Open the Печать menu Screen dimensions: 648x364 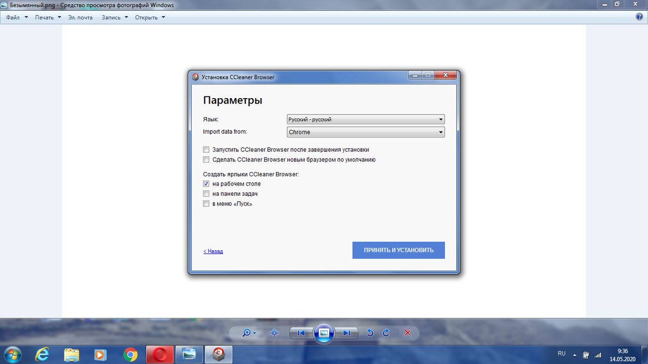[48, 17]
